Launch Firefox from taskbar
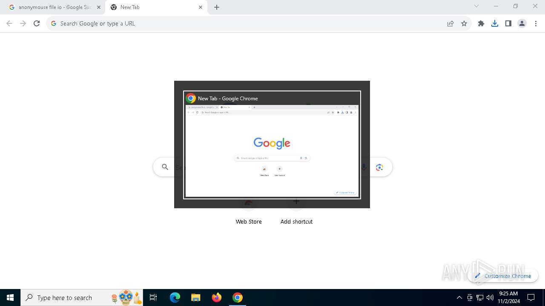 pos(217,297)
